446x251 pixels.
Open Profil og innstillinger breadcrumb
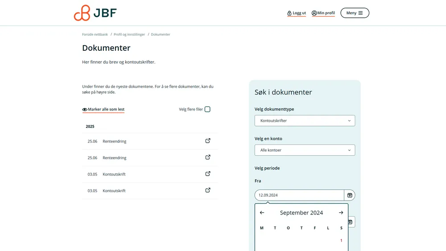129,34
